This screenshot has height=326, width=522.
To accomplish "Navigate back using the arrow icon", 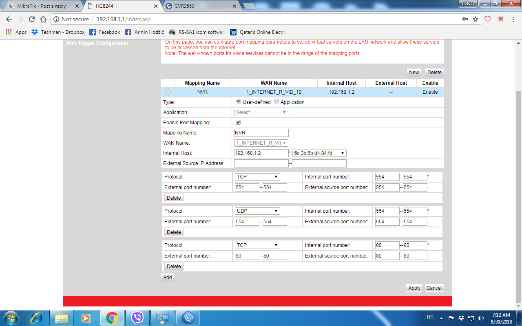I will [9, 19].
